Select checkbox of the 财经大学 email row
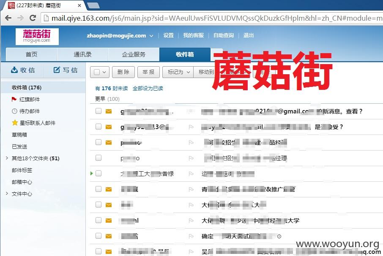This screenshot has width=383, height=256. click(x=98, y=220)
